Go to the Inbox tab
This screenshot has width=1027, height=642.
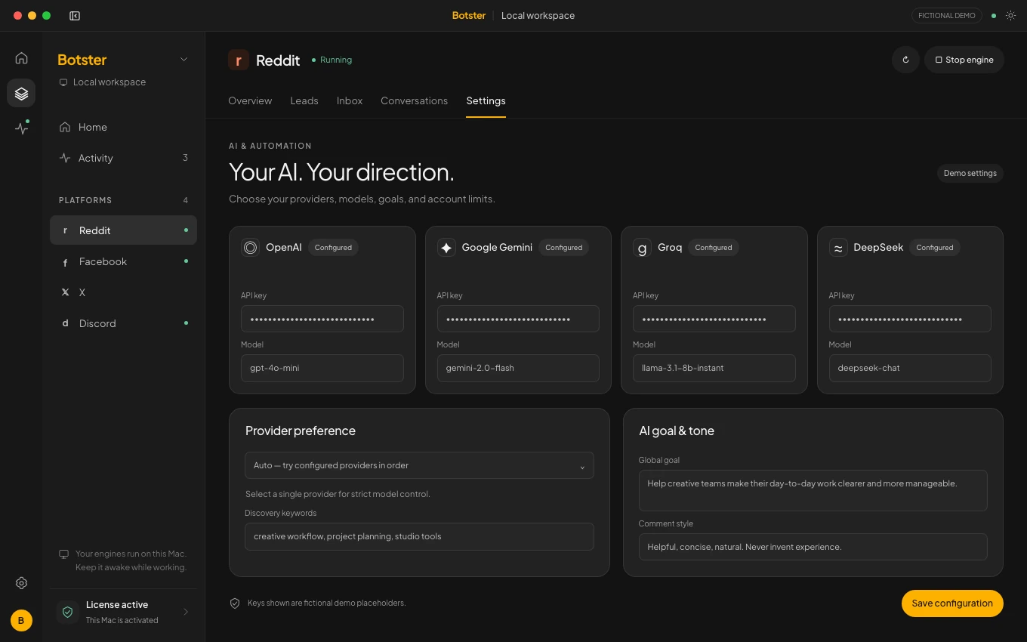350,100
